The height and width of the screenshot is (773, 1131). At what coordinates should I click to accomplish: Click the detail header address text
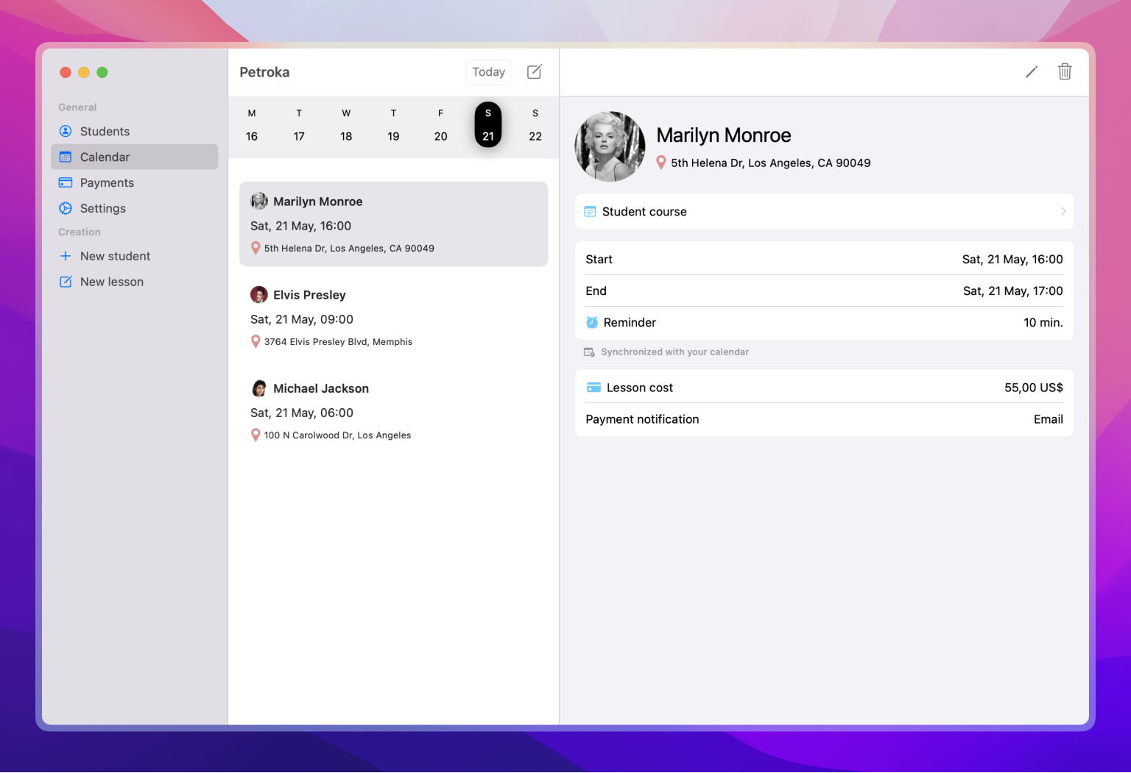tap(771, 163)
